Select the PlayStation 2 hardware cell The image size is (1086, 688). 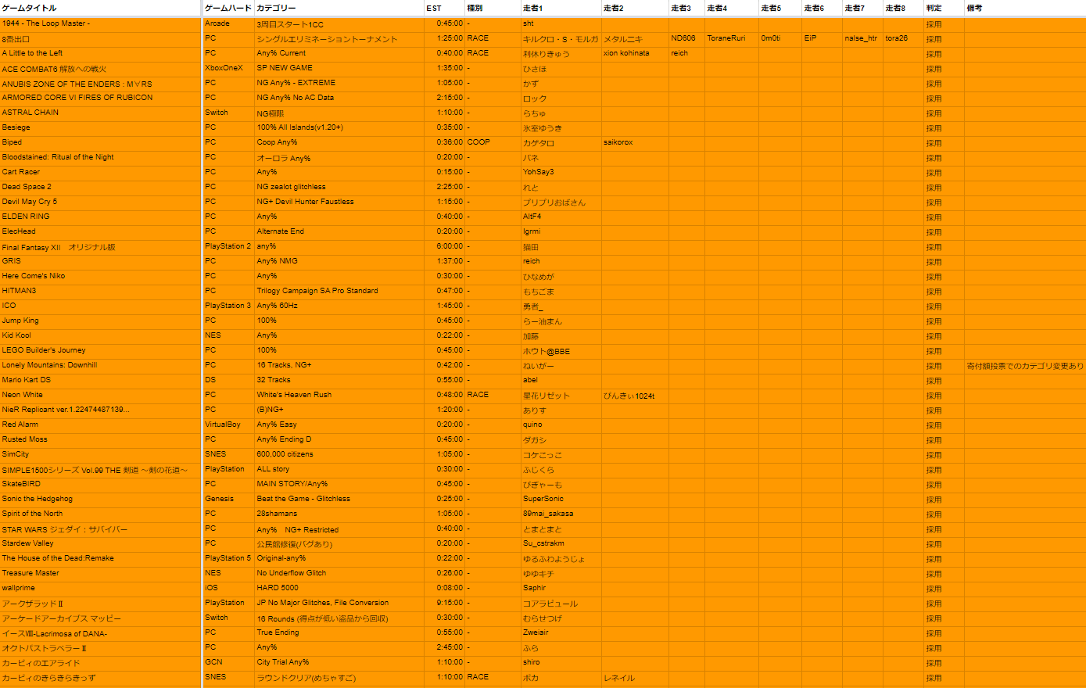pyautogui.click(x=229, y=247)
